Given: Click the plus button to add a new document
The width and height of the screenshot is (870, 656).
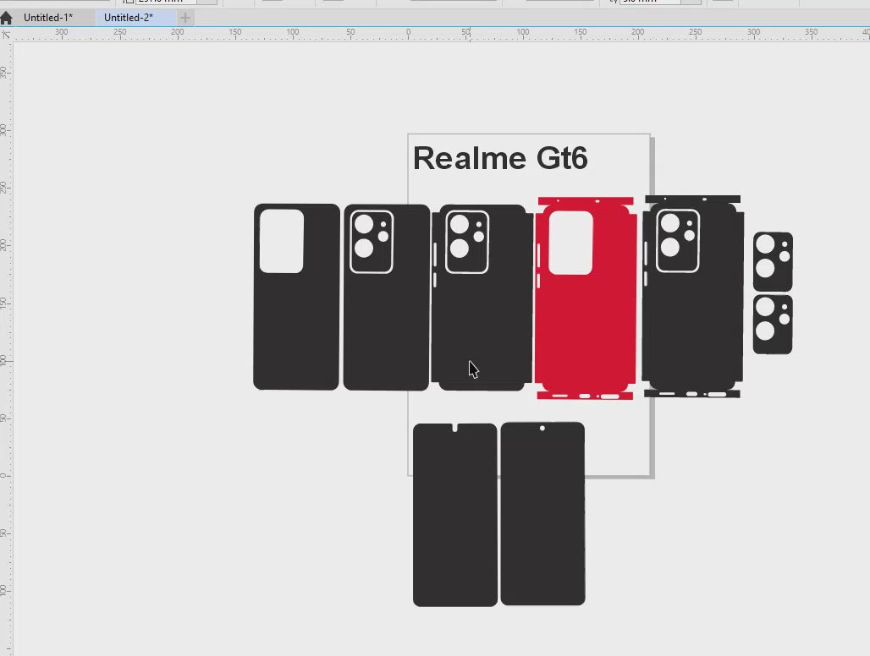Looking at the screenshot, I should [x=185, y=18].
